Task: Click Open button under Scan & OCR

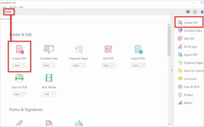Action: point(17,94)
